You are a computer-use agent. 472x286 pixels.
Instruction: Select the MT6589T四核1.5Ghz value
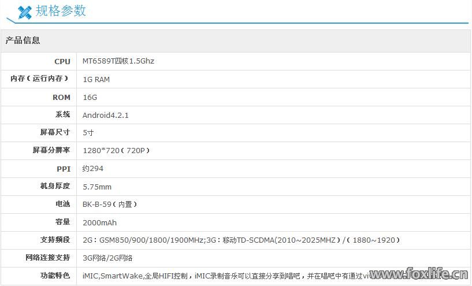point(118,61)
